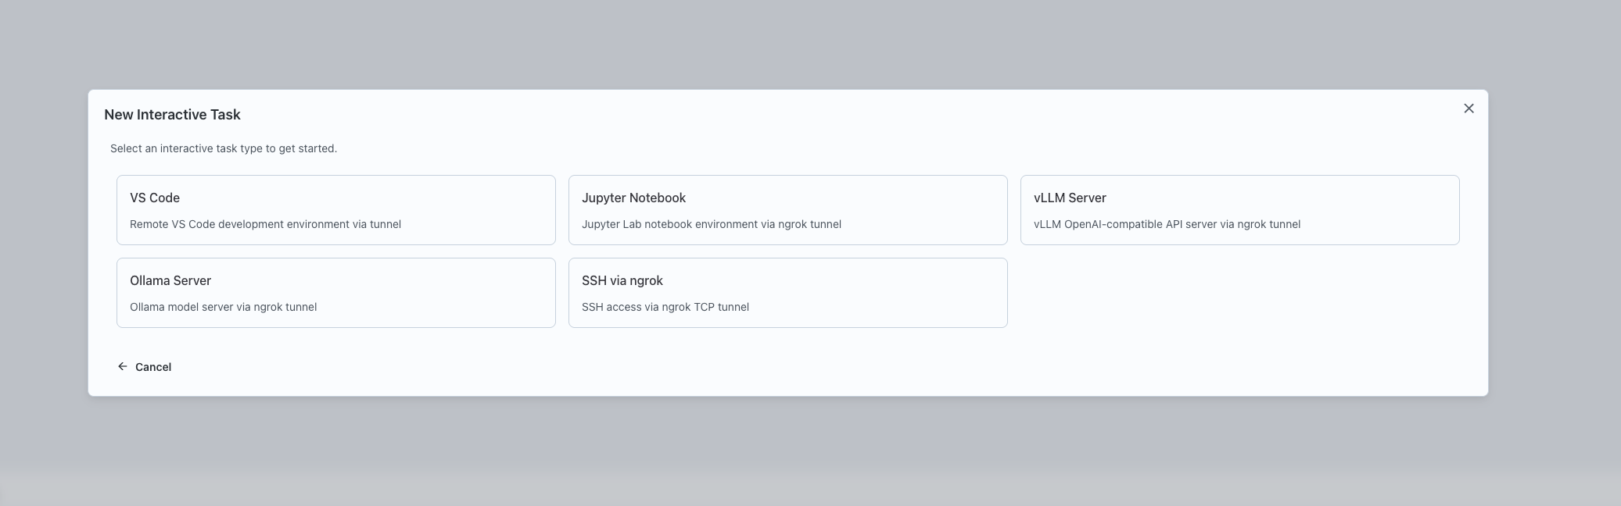Click the Jupyter Notebook card title text
This screenshot has height=506, width=1621.
click(633, 198)
